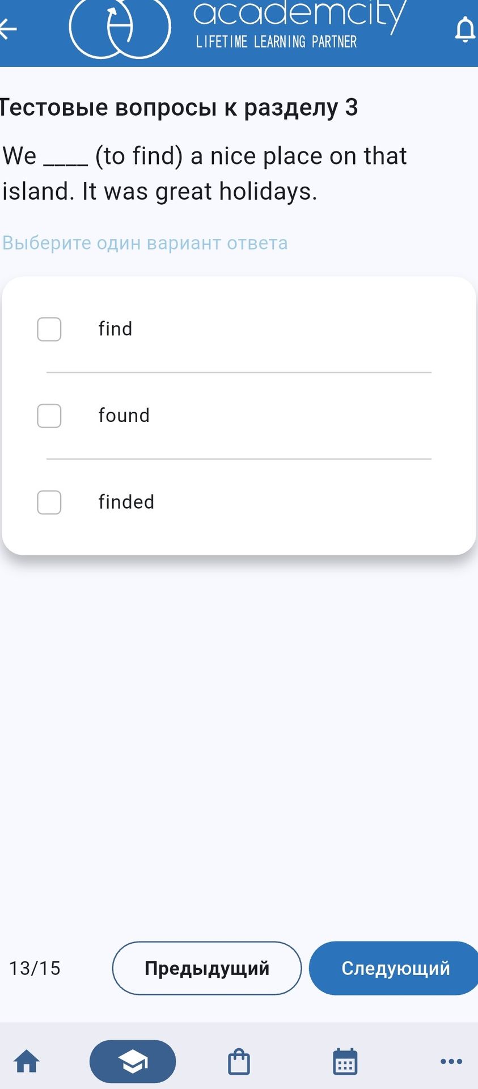
Task: Click the Предыдущий button
Action: click(207, 968)
